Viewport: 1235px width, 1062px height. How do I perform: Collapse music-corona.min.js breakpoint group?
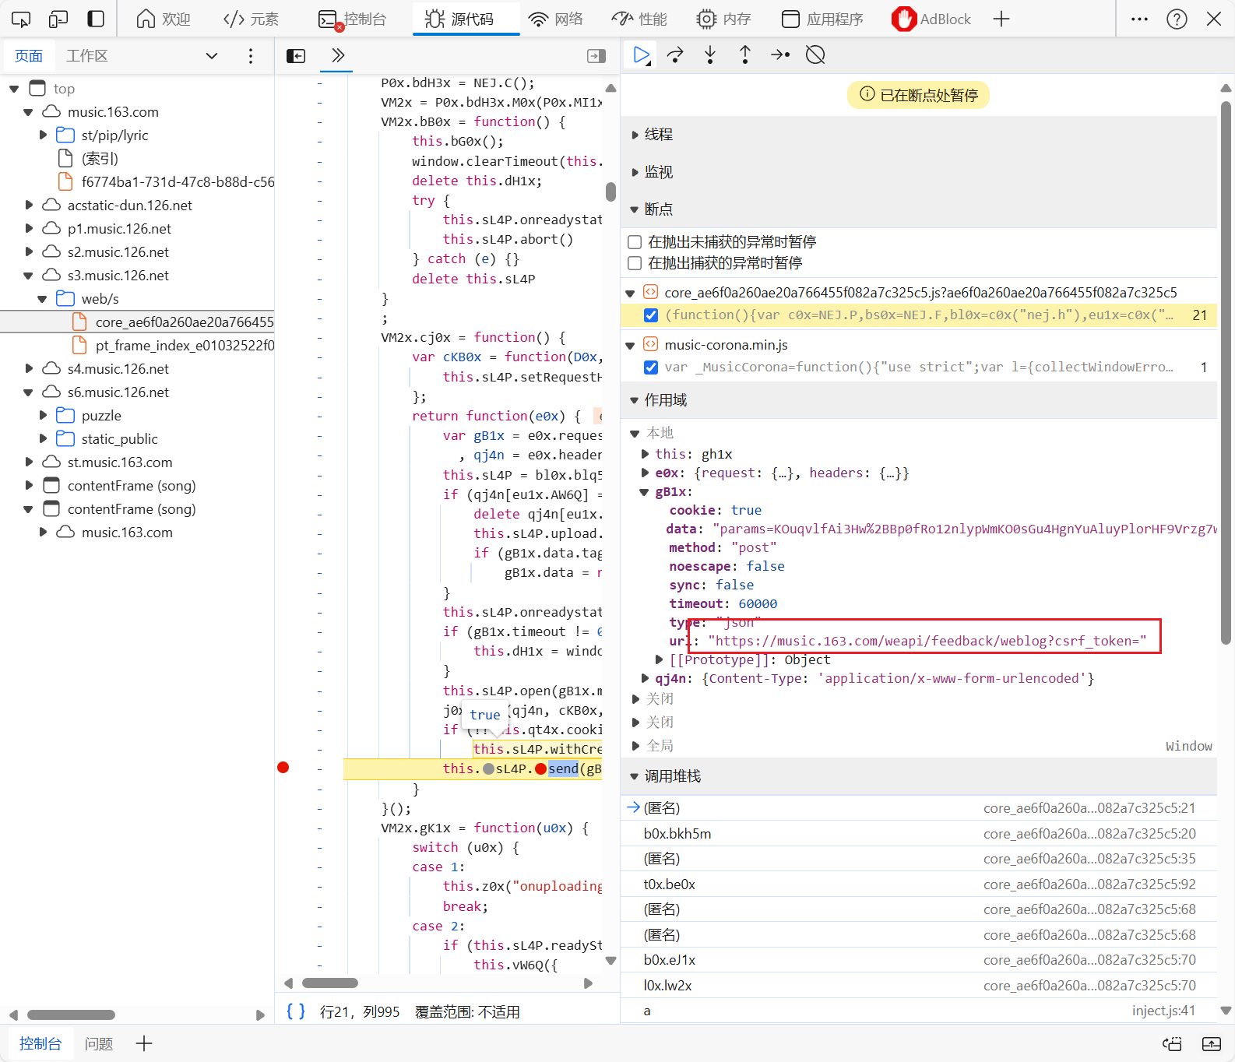coord(631,345)
